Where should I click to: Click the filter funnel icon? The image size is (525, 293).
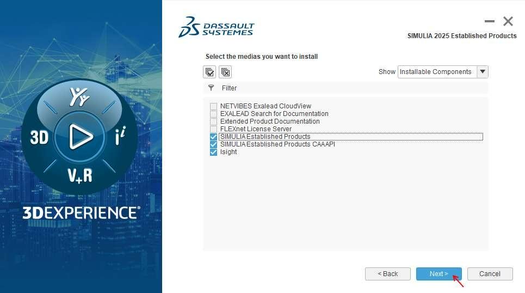211,88
